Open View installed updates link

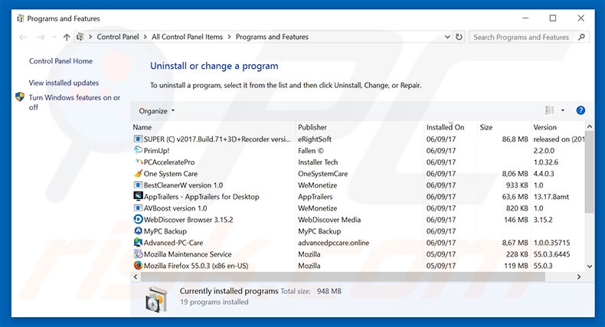click(x=64, y=83)
